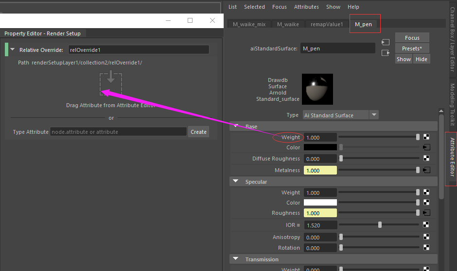Click the drag-attribute drop target icon
Viewport: 457px width, 271px height.
pyautogui.click(x=111, y=84)
